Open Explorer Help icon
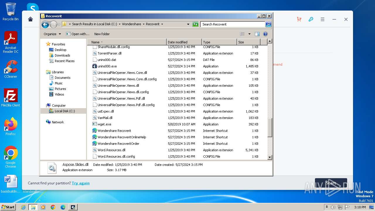Image resolution: width=375 pixels, height=211 pixels. coord(265,34)
